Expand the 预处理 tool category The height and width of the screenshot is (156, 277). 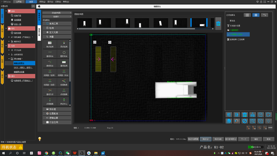coord(57,109)
